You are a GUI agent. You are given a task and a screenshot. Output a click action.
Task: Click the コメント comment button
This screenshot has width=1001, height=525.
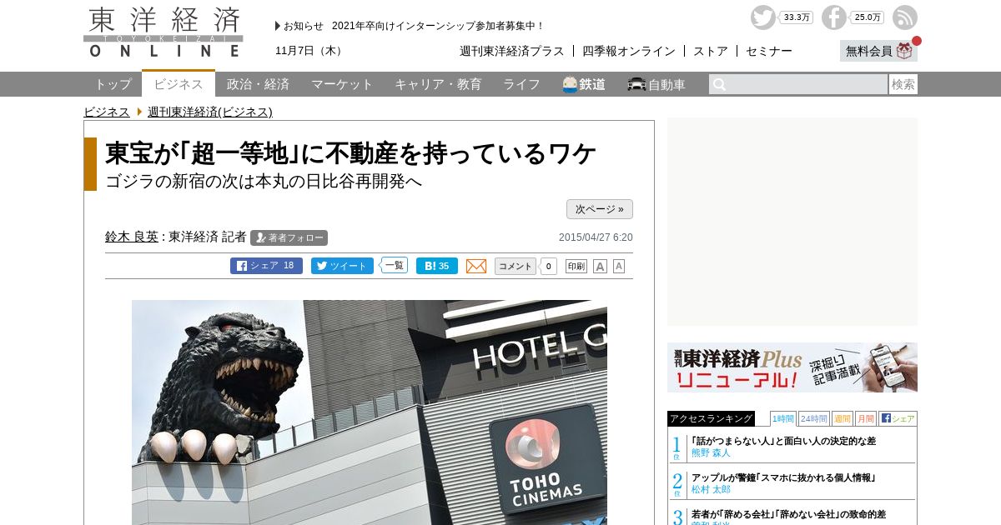(x=516, y=266)
